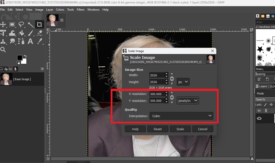
Task: Close the image tab thumbnail
Action: coord(62,20)
